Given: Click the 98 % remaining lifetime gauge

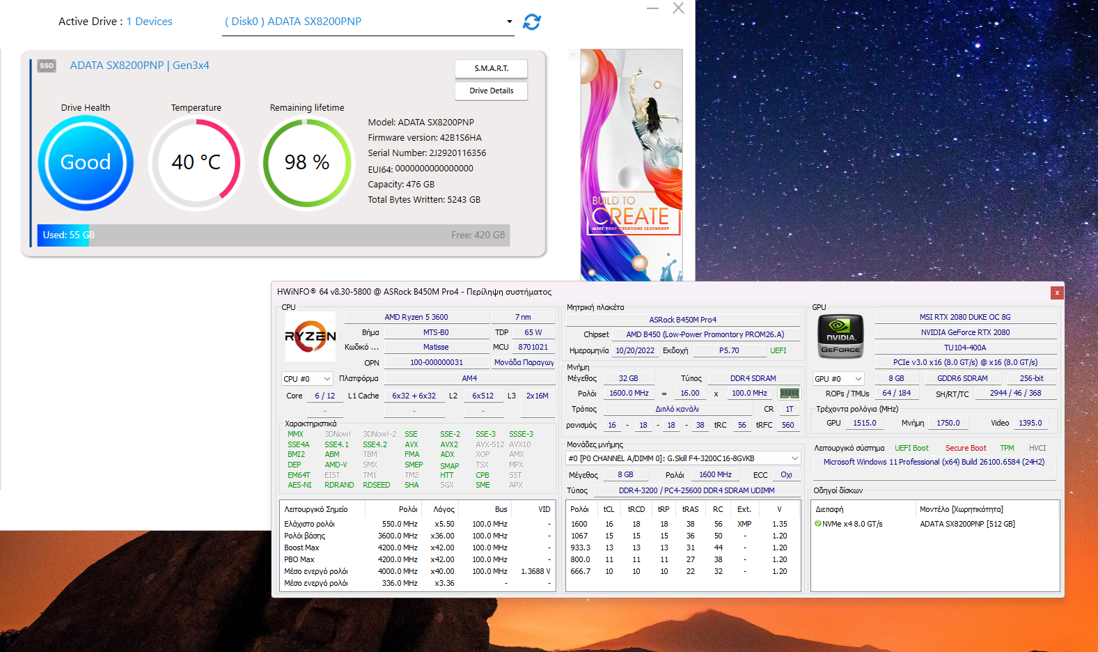Looking at the screenshot, I should (x=307, y=163).
